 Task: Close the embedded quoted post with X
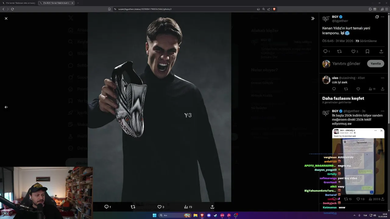coord(381,130)
